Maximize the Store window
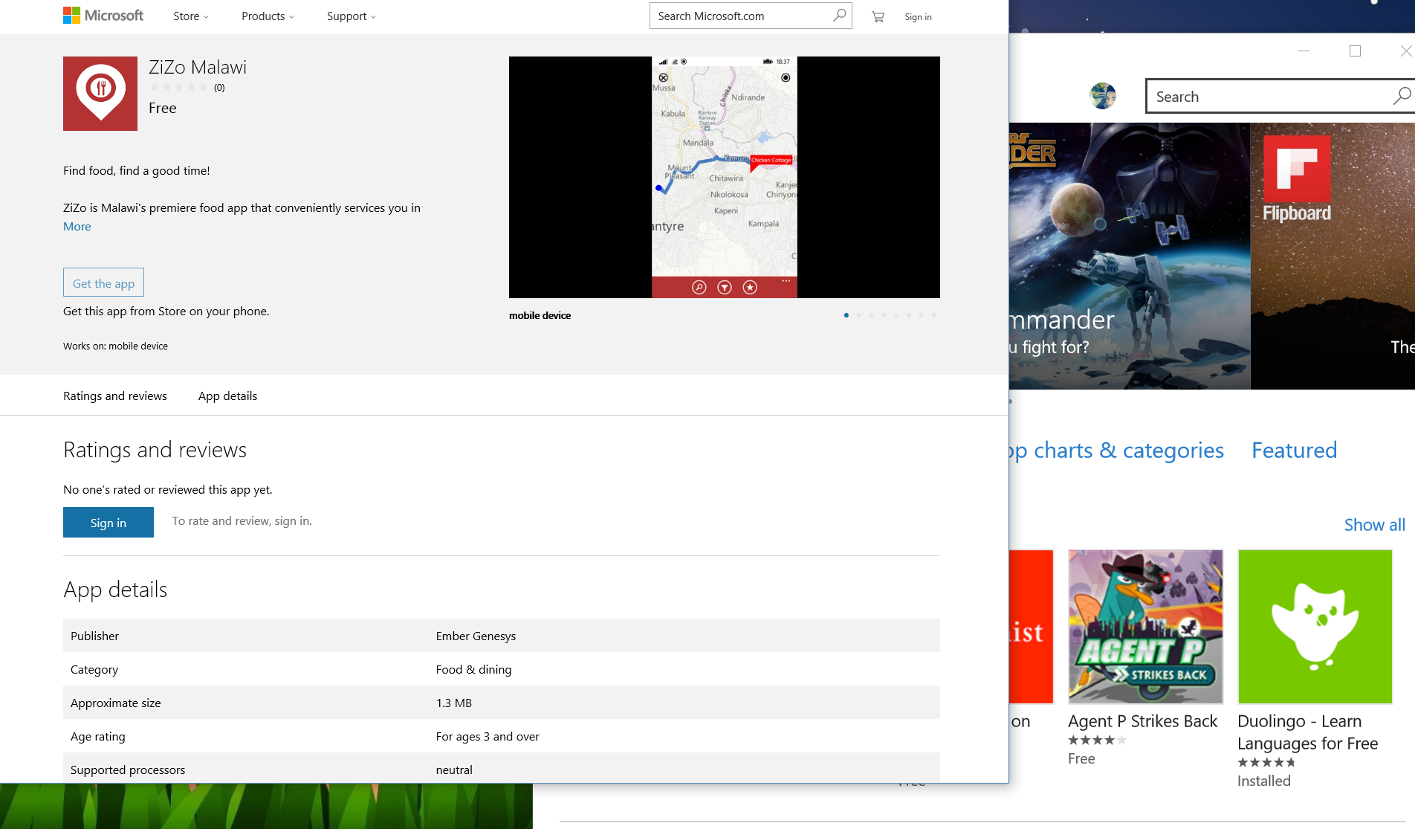The height and width of the screenshot is (829, 1415). [1355, 51]
